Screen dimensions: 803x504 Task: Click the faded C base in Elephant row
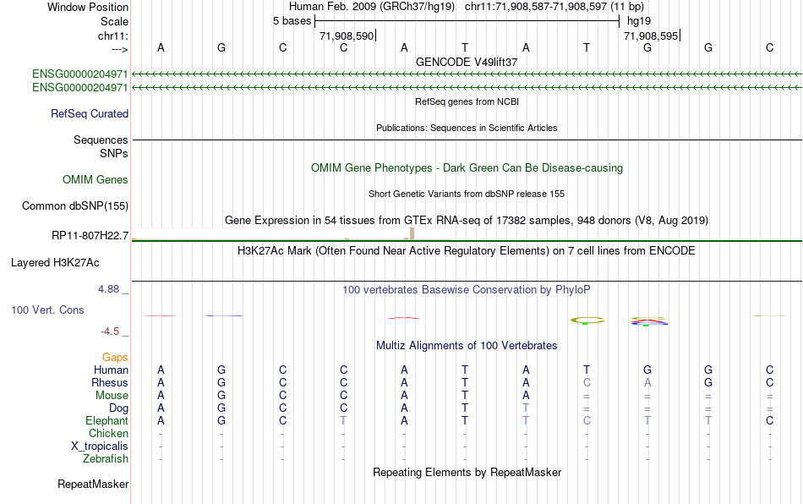point(587,420)
